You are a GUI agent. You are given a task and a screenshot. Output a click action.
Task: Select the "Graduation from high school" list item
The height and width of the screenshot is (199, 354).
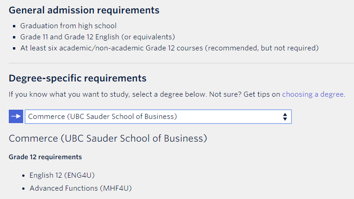(68, 26)
